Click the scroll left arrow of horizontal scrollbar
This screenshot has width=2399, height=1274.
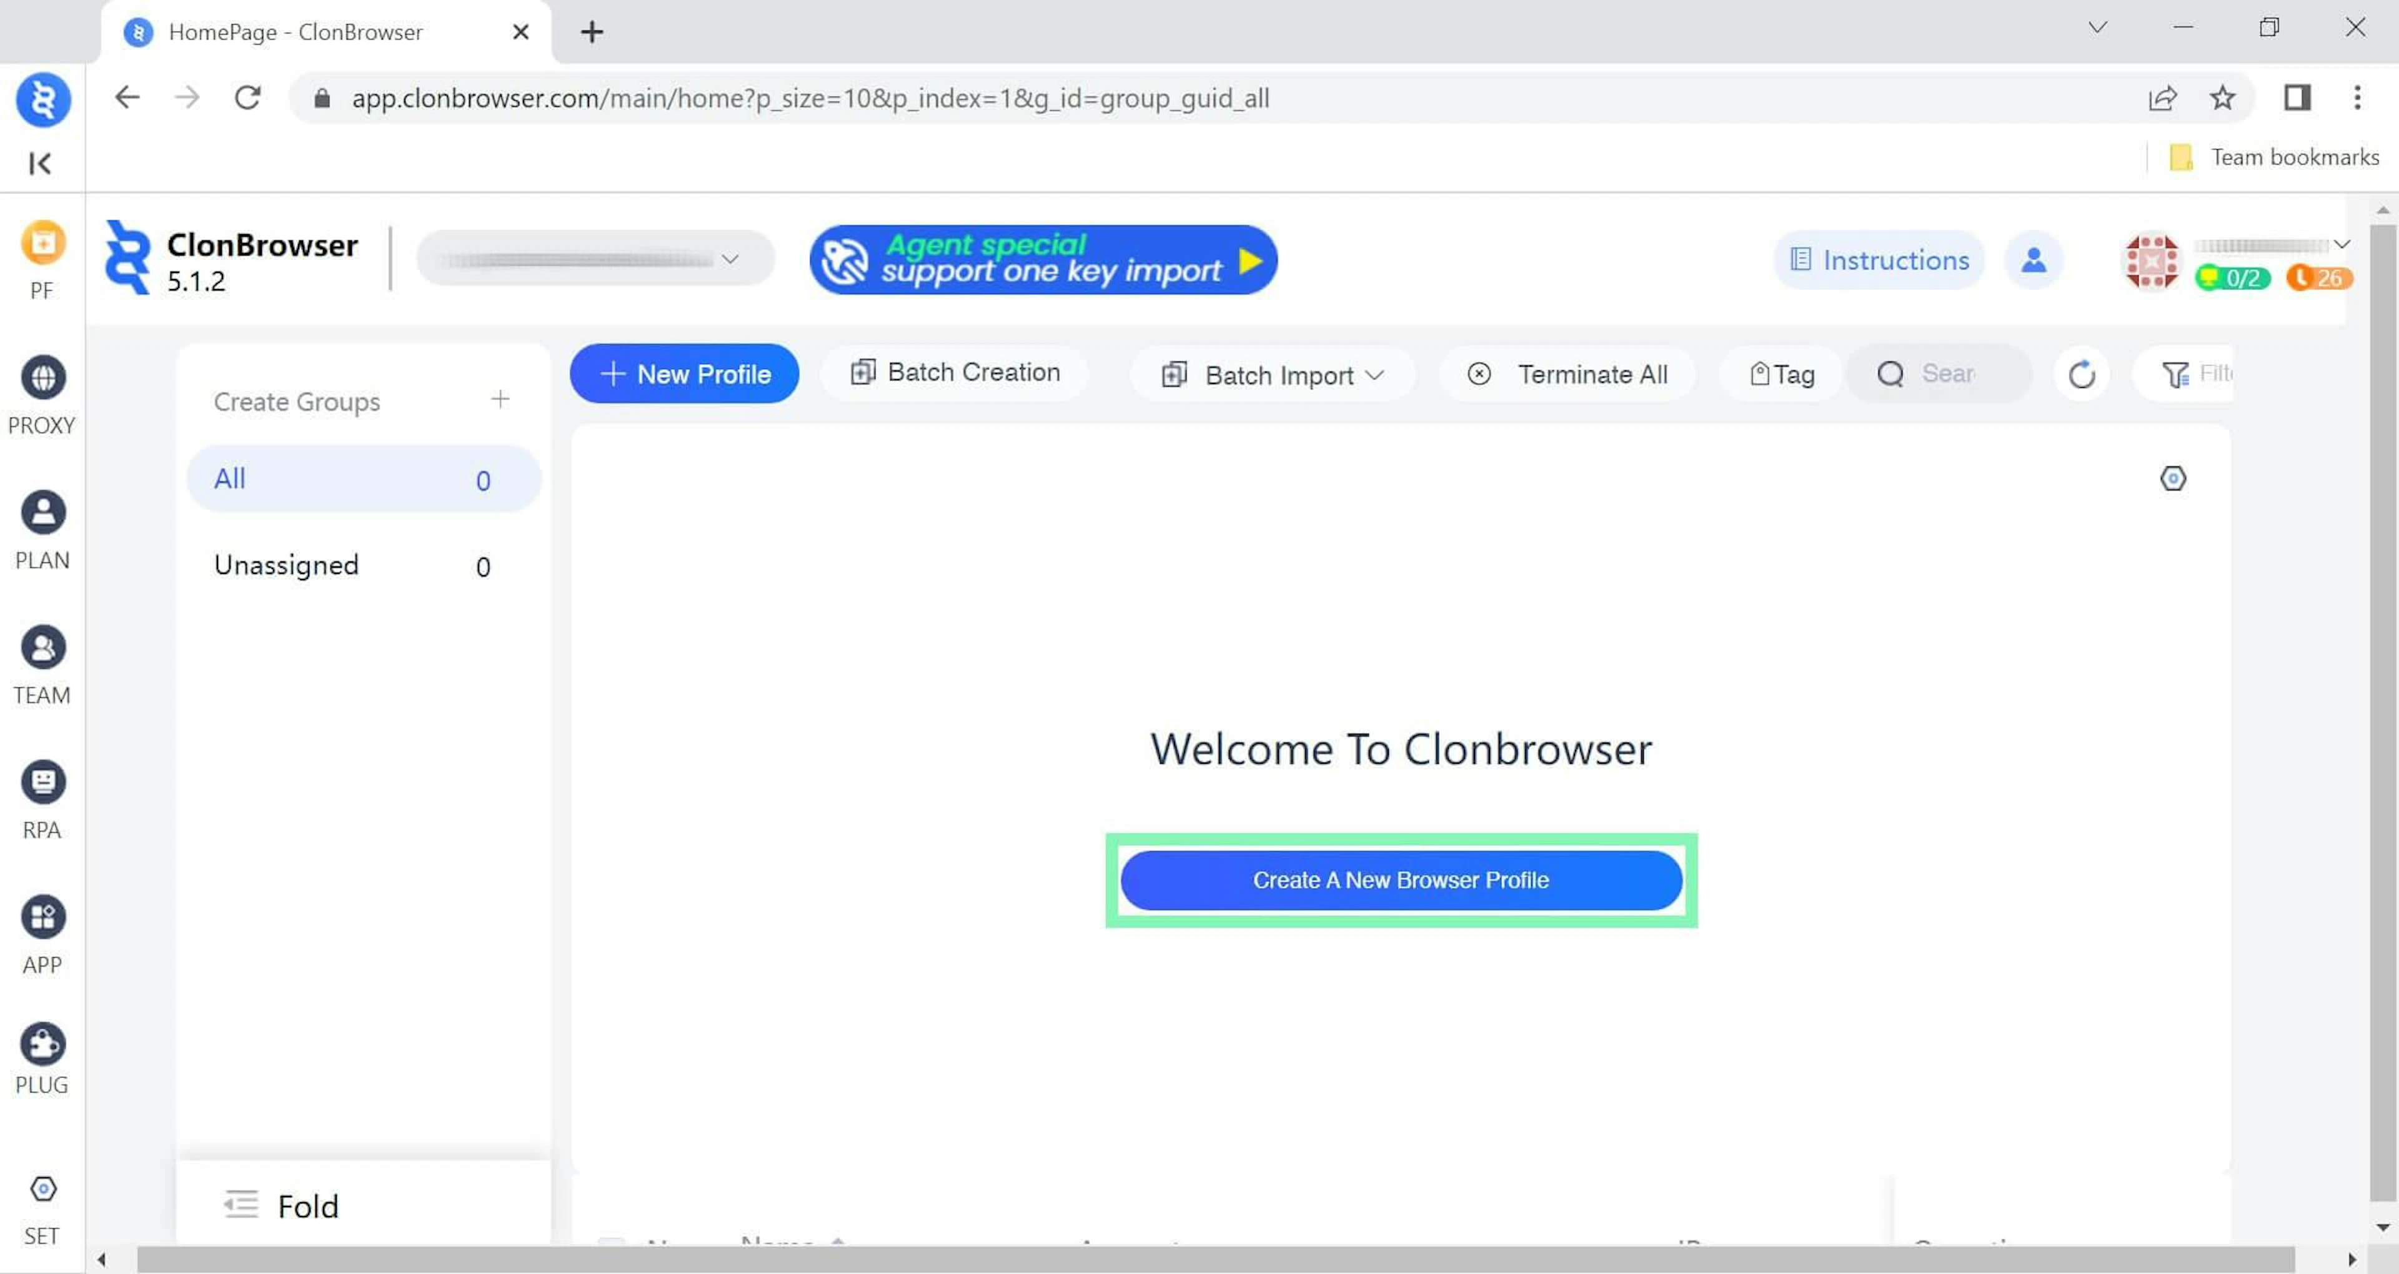(101, 1260)
